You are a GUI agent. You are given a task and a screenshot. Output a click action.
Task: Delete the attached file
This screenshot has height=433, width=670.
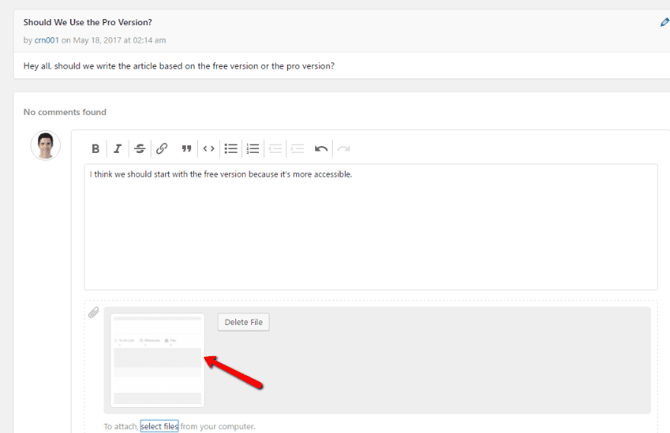(244, 322)
